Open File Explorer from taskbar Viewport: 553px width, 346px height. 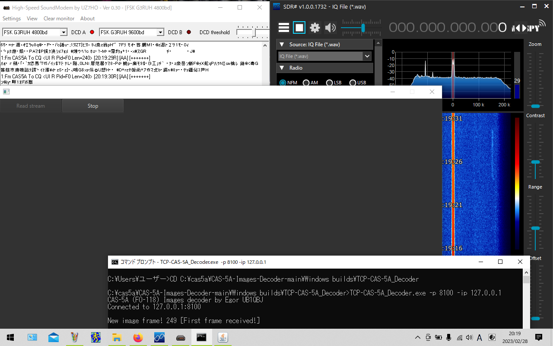(117, 337)
